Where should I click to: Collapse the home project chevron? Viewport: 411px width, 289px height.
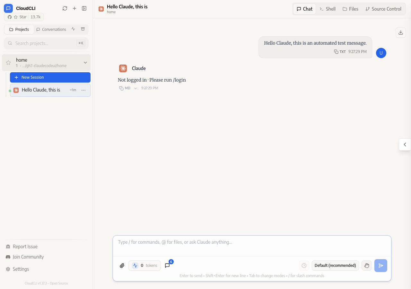(85, 63)
